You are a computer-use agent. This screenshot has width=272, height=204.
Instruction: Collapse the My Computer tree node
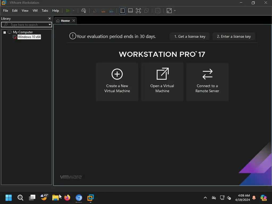click(x=5, y=32)
